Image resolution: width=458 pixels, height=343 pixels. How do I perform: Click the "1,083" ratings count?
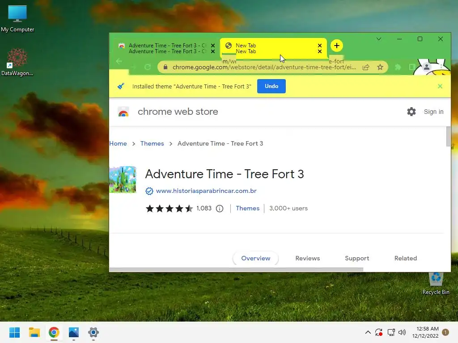tap(204, 208)
